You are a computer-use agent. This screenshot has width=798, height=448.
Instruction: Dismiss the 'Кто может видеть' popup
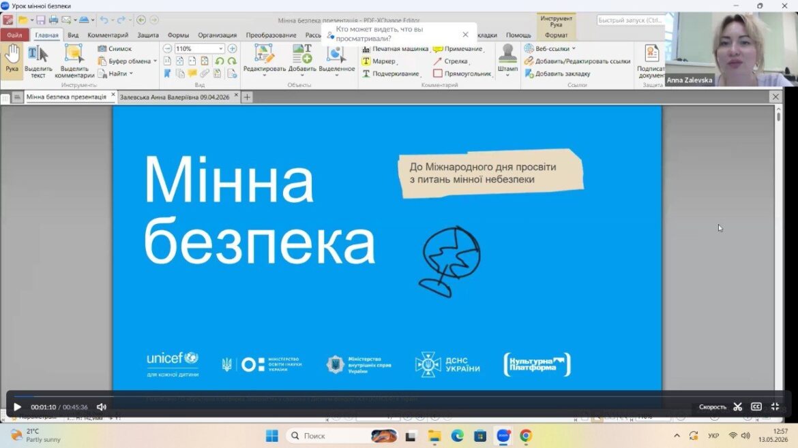click(x=465, y=35)
